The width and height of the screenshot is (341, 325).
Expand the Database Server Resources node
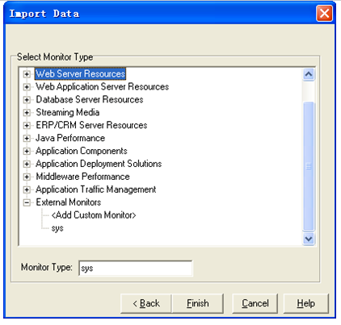click(27, 100)
